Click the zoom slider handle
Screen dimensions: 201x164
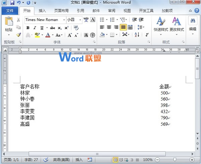click(175, 160)
